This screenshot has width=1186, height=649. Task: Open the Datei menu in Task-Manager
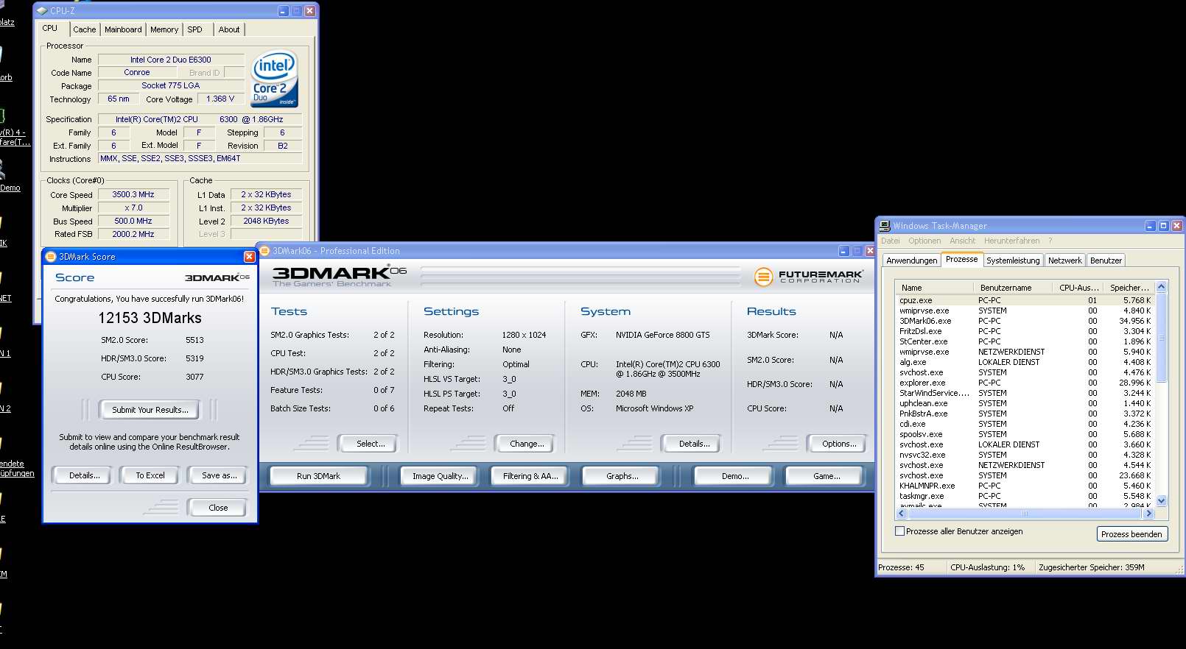point(891,241)
